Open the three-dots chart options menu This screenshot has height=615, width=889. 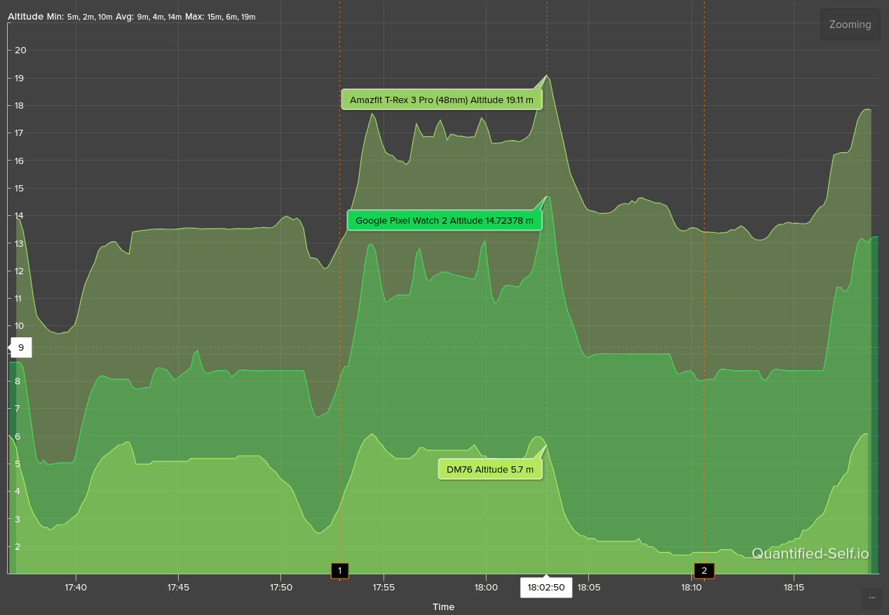pos(871,597)
